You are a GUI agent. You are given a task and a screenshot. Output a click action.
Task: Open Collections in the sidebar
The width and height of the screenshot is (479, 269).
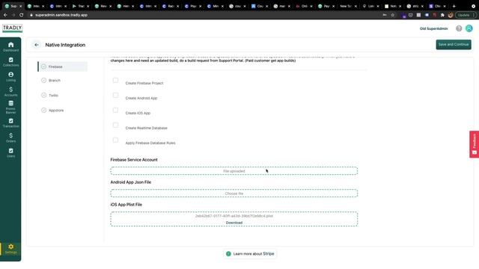(10, 61)
